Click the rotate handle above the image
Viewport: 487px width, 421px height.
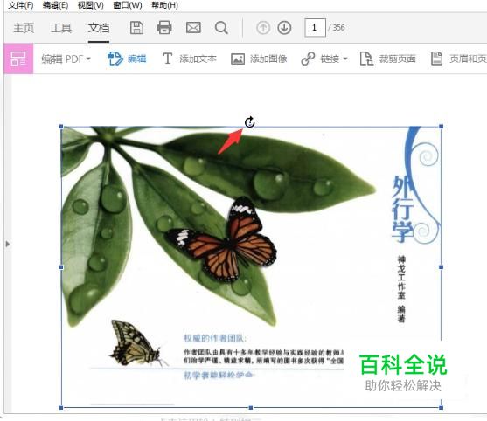coord(250,122)
